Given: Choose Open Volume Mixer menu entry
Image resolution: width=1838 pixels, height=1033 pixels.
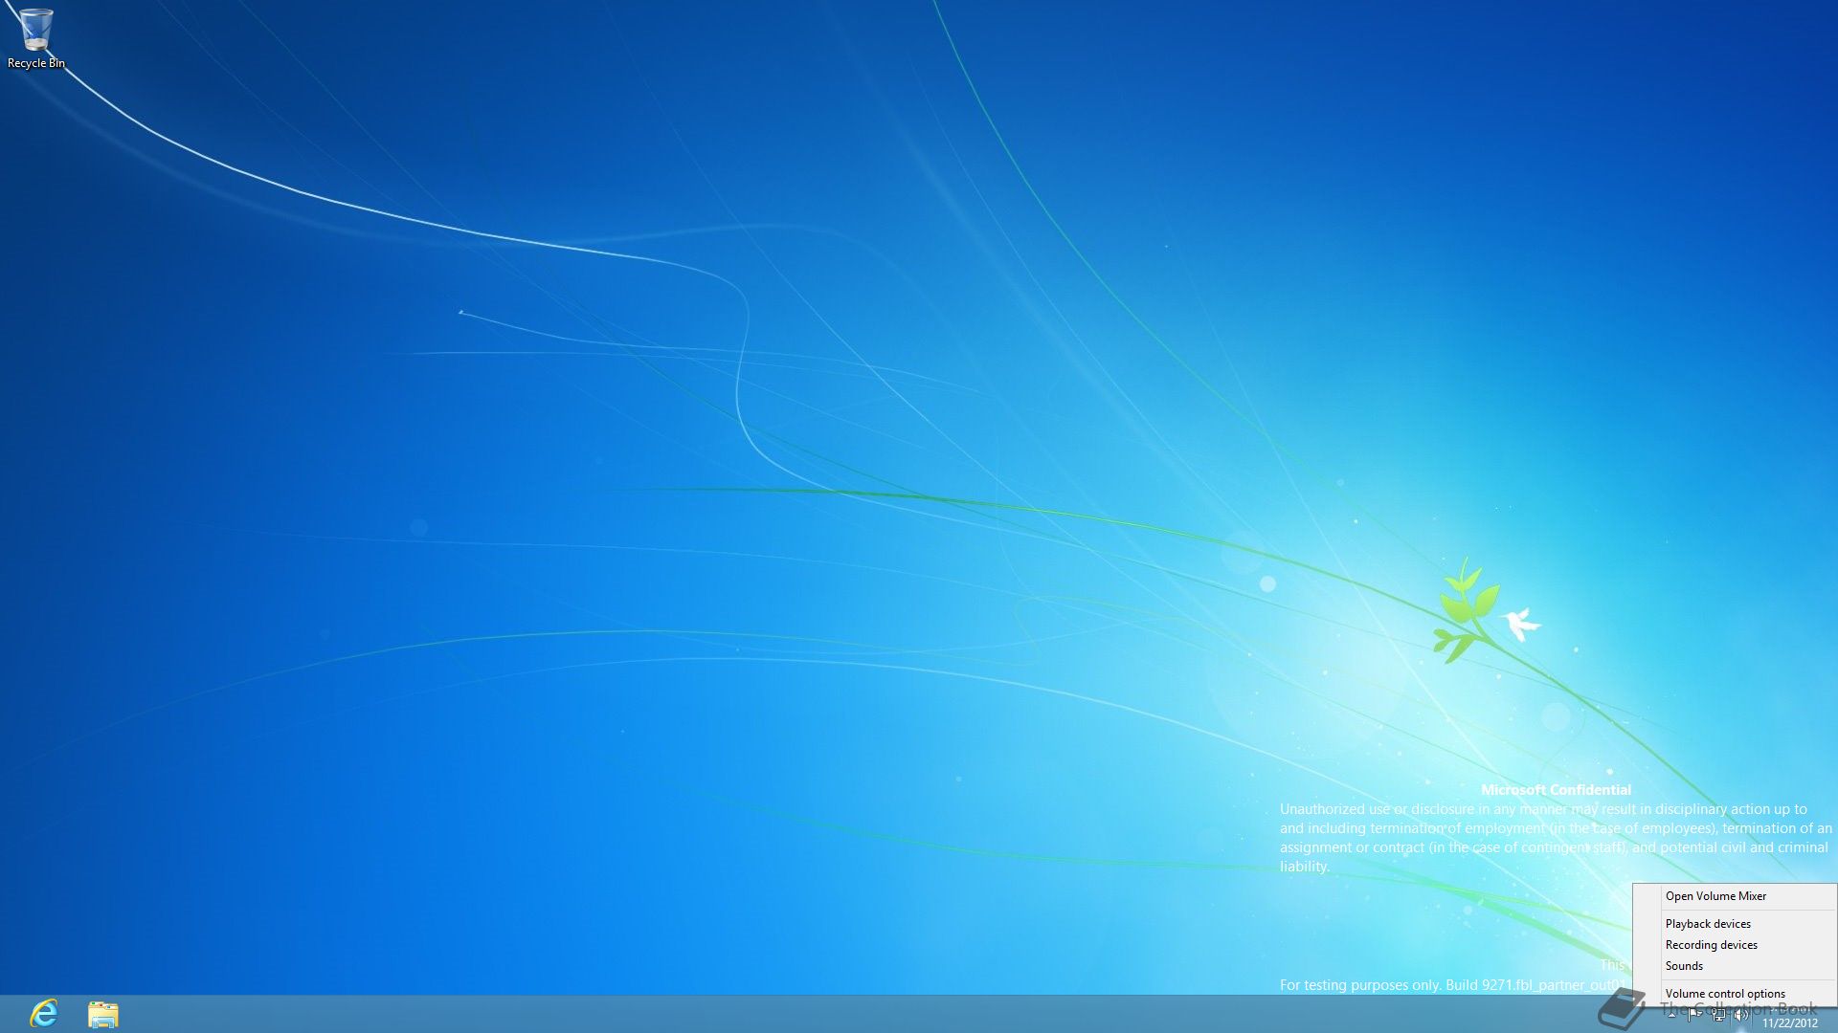Looking at the screenshot, I should point(1735,896).
